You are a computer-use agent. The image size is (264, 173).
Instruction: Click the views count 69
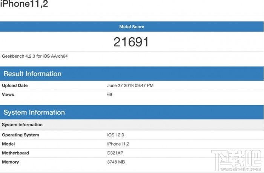click(x=110, y=94)
